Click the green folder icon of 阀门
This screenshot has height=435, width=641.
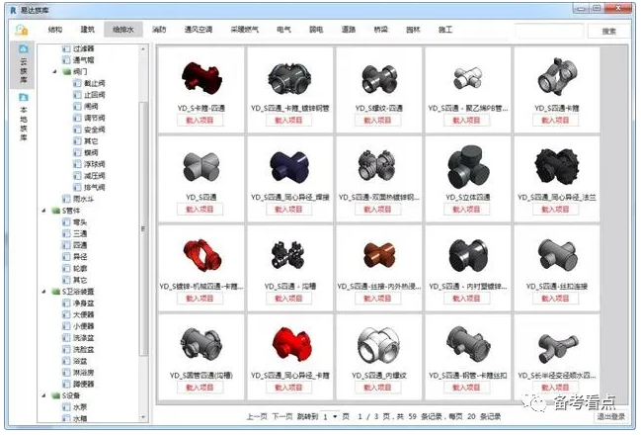click(x=66, y=71)
